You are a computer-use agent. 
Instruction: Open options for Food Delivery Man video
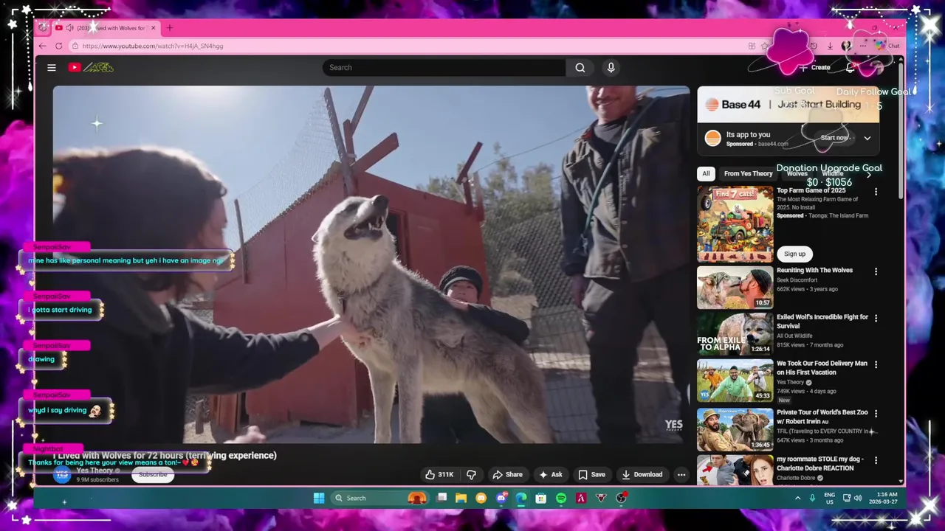876,364
